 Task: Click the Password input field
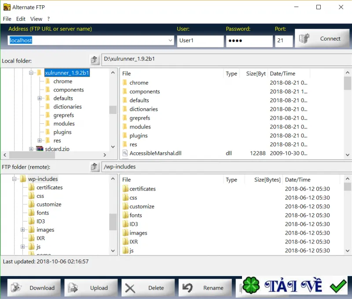pyautogui.click(x=249, y=41)
